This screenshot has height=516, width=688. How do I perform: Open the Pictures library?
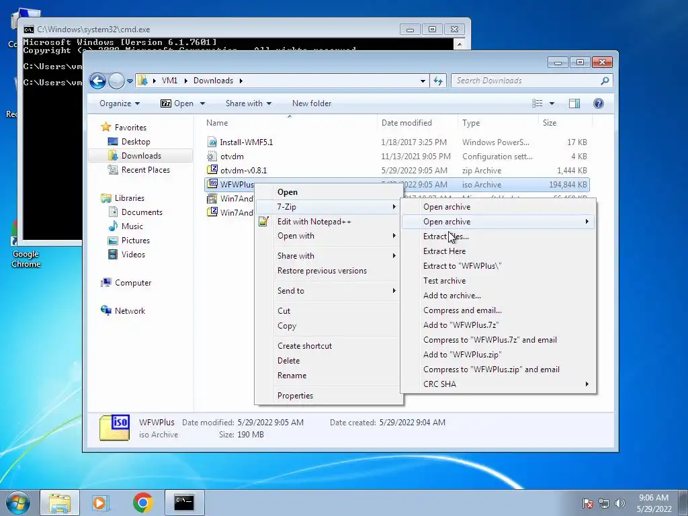tap(135, 241)
